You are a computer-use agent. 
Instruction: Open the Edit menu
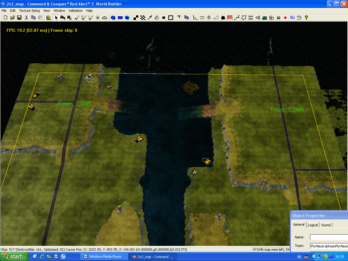[13, 11]
